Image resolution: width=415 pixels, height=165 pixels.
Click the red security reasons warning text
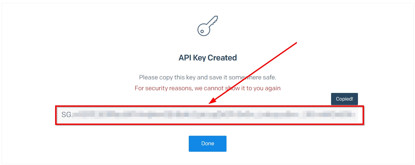pos(207,88)
